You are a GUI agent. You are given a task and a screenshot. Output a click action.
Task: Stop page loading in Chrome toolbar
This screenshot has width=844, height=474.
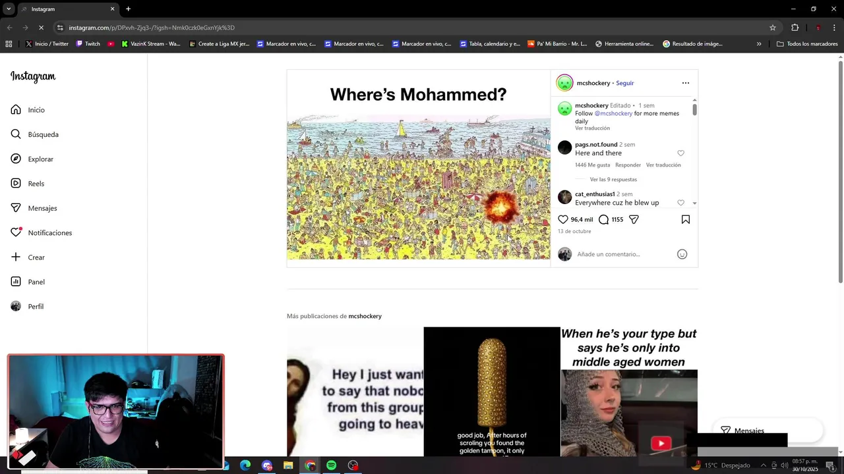pyautogui.click(x=41, y=28)
